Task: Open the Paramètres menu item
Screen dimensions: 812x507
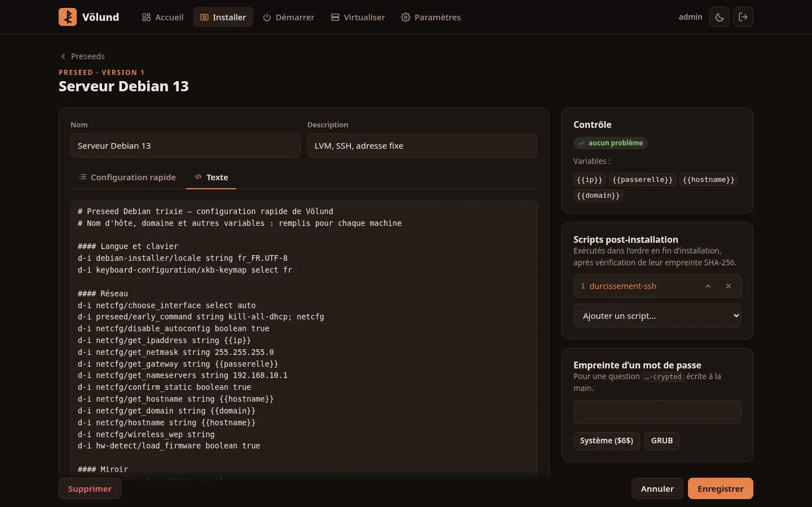Action: 431,17
